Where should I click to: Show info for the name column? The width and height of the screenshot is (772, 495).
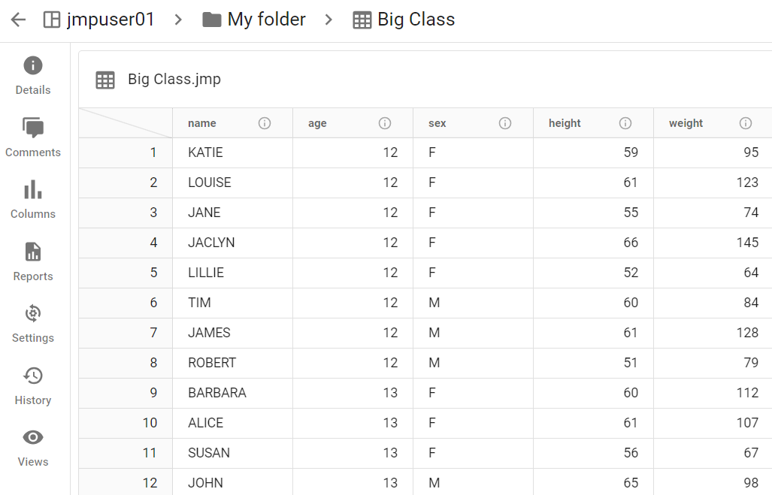[x=264, y=122]
